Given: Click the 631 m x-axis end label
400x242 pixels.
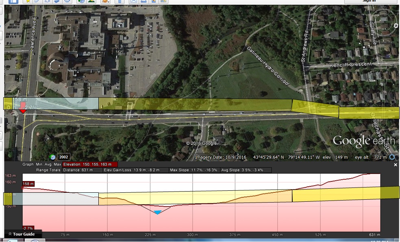Looking at the screenshot, I should coord(374,235).
